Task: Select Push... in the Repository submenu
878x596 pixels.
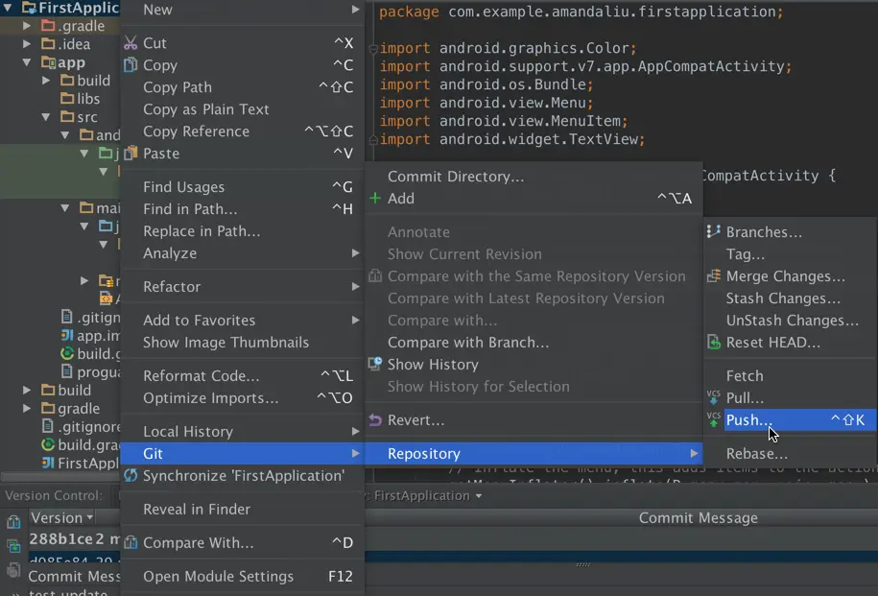Action: [748, 420]
